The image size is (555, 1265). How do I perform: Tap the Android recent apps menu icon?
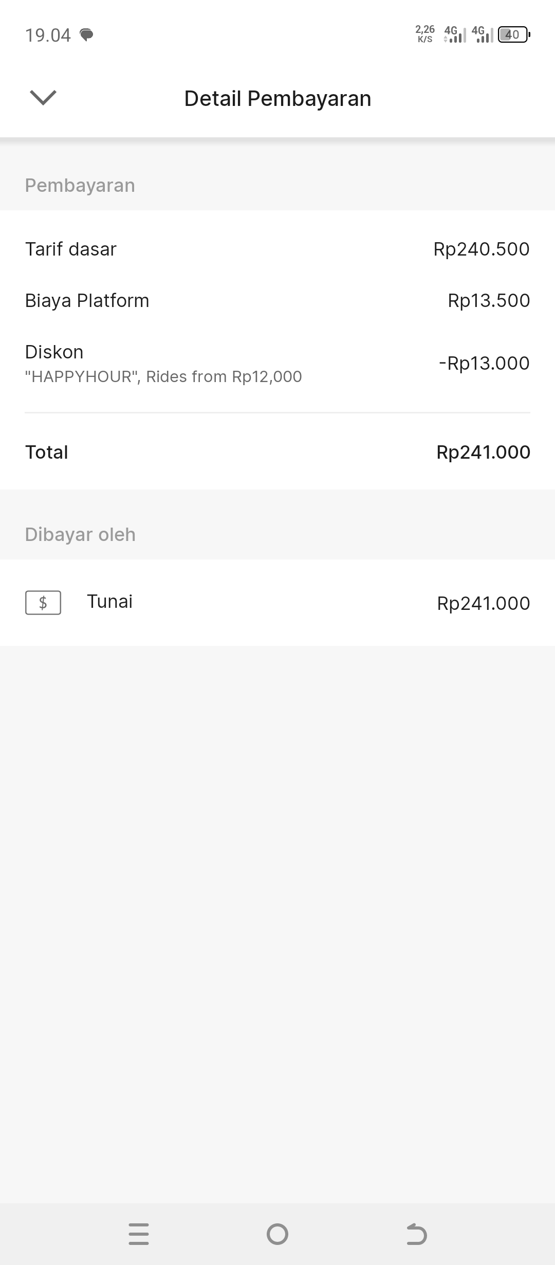pos(139,1234)
